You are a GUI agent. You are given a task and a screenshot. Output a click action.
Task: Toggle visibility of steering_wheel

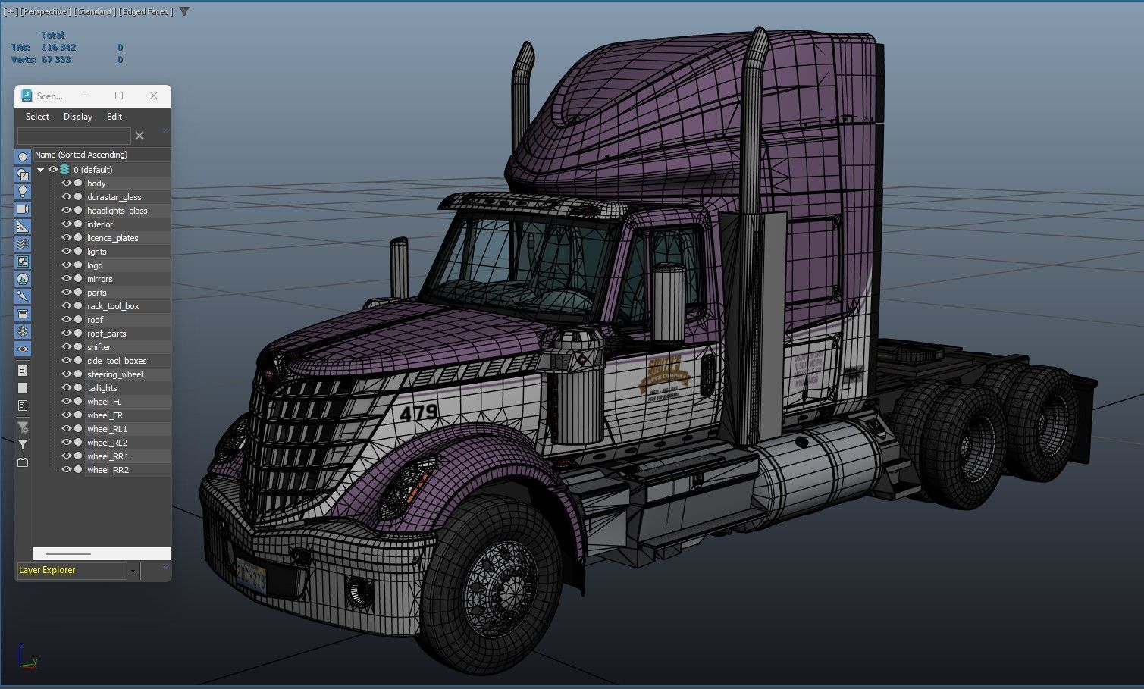pos(67,374)
